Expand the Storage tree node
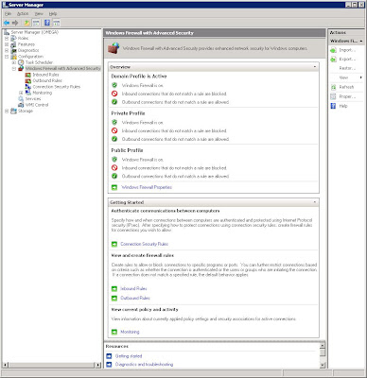The width and height of the screenshot is (367, 378). pyautogui.click(x=7, y=111)
